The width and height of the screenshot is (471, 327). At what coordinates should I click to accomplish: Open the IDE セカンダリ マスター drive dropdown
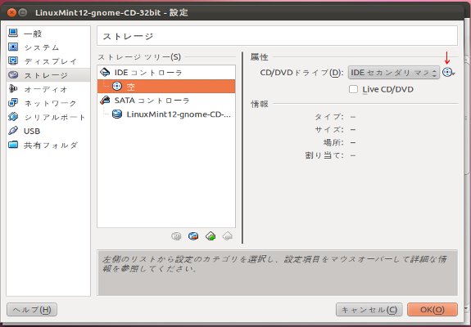point(393,73)
